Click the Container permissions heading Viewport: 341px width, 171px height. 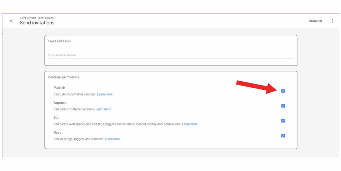click(64, 77)
